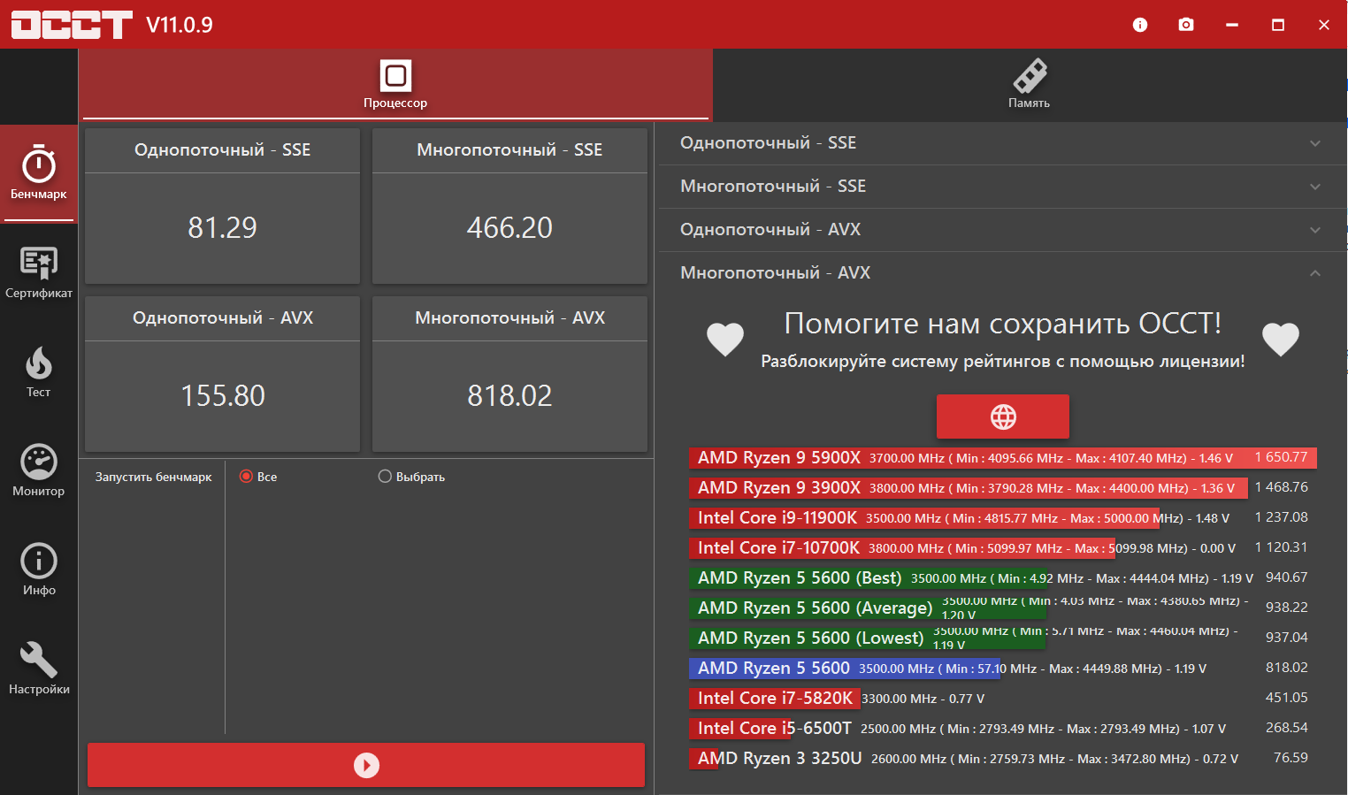Select the Выбрать radio option
Image resolution: width=1348 pixels, height=795 pixels.
(x=411, y=477)
